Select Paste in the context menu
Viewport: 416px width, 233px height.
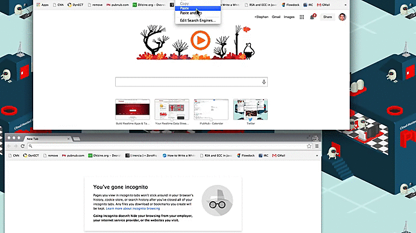coord(198,8)
